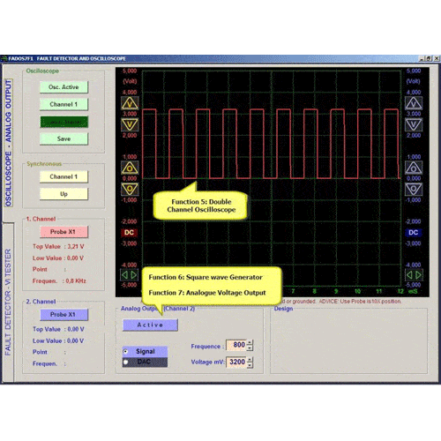
Task: Switch to the Fault Detector - VI Tester tab
Action: pos(8,303)
